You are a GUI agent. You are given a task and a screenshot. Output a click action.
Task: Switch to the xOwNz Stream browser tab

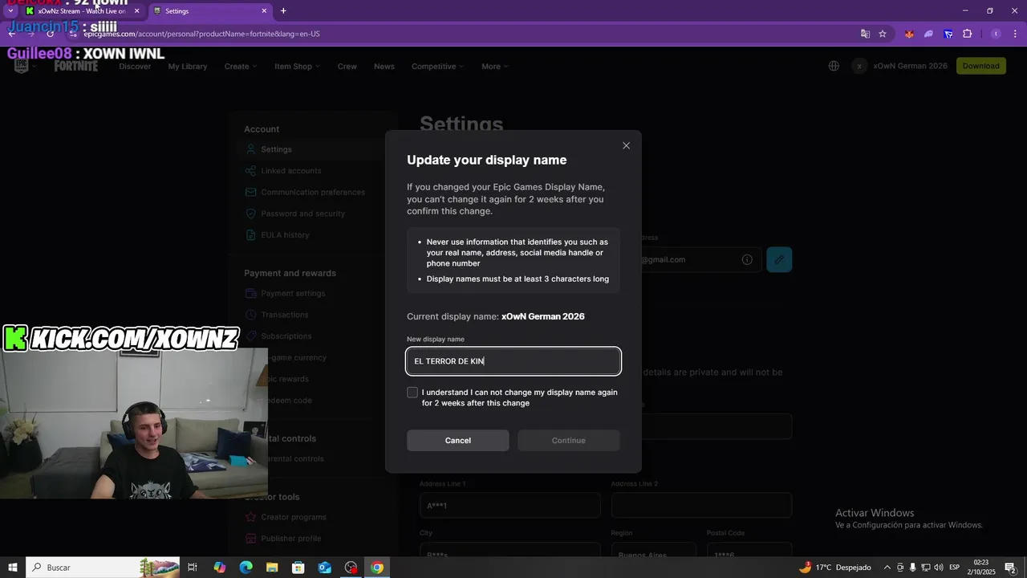pyautogui.click(x=80, y=11)
